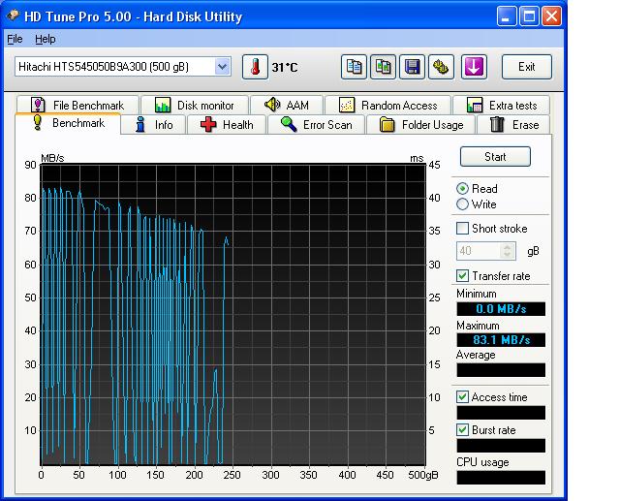The width and height of the screenshot is (620, 501).
Task: Toggle the Access time checkbox
Action: pyautogui.click(x=462, y=396)
